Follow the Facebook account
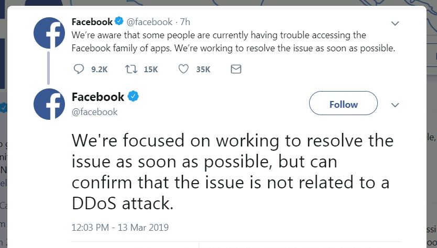This screenshot has width=437, height=248. pos(343,104)
